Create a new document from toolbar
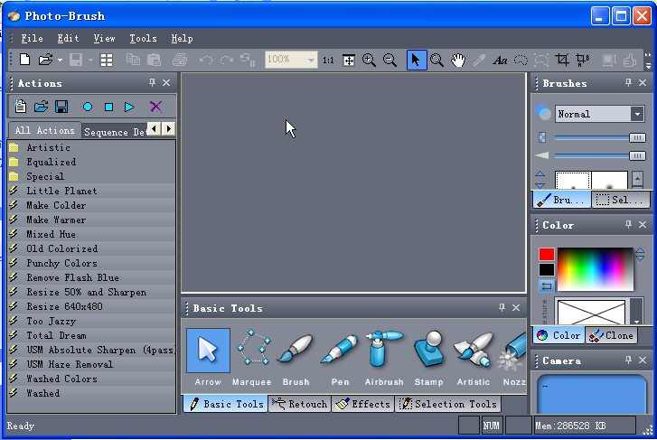The width and height of the screenshot is (657, 440). click(24, 60)
